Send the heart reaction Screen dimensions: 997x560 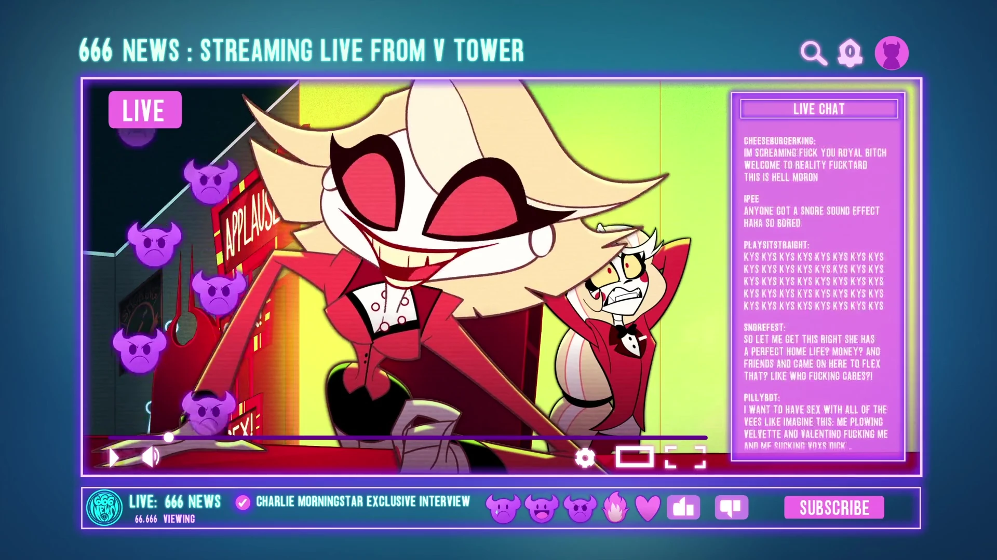(x=648, y=508)
